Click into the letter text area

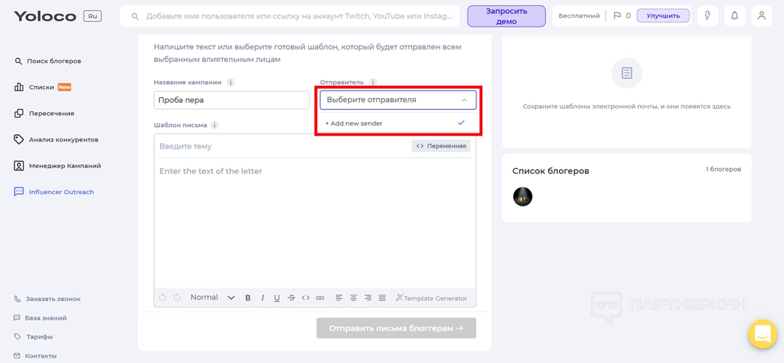coord(315,224)
